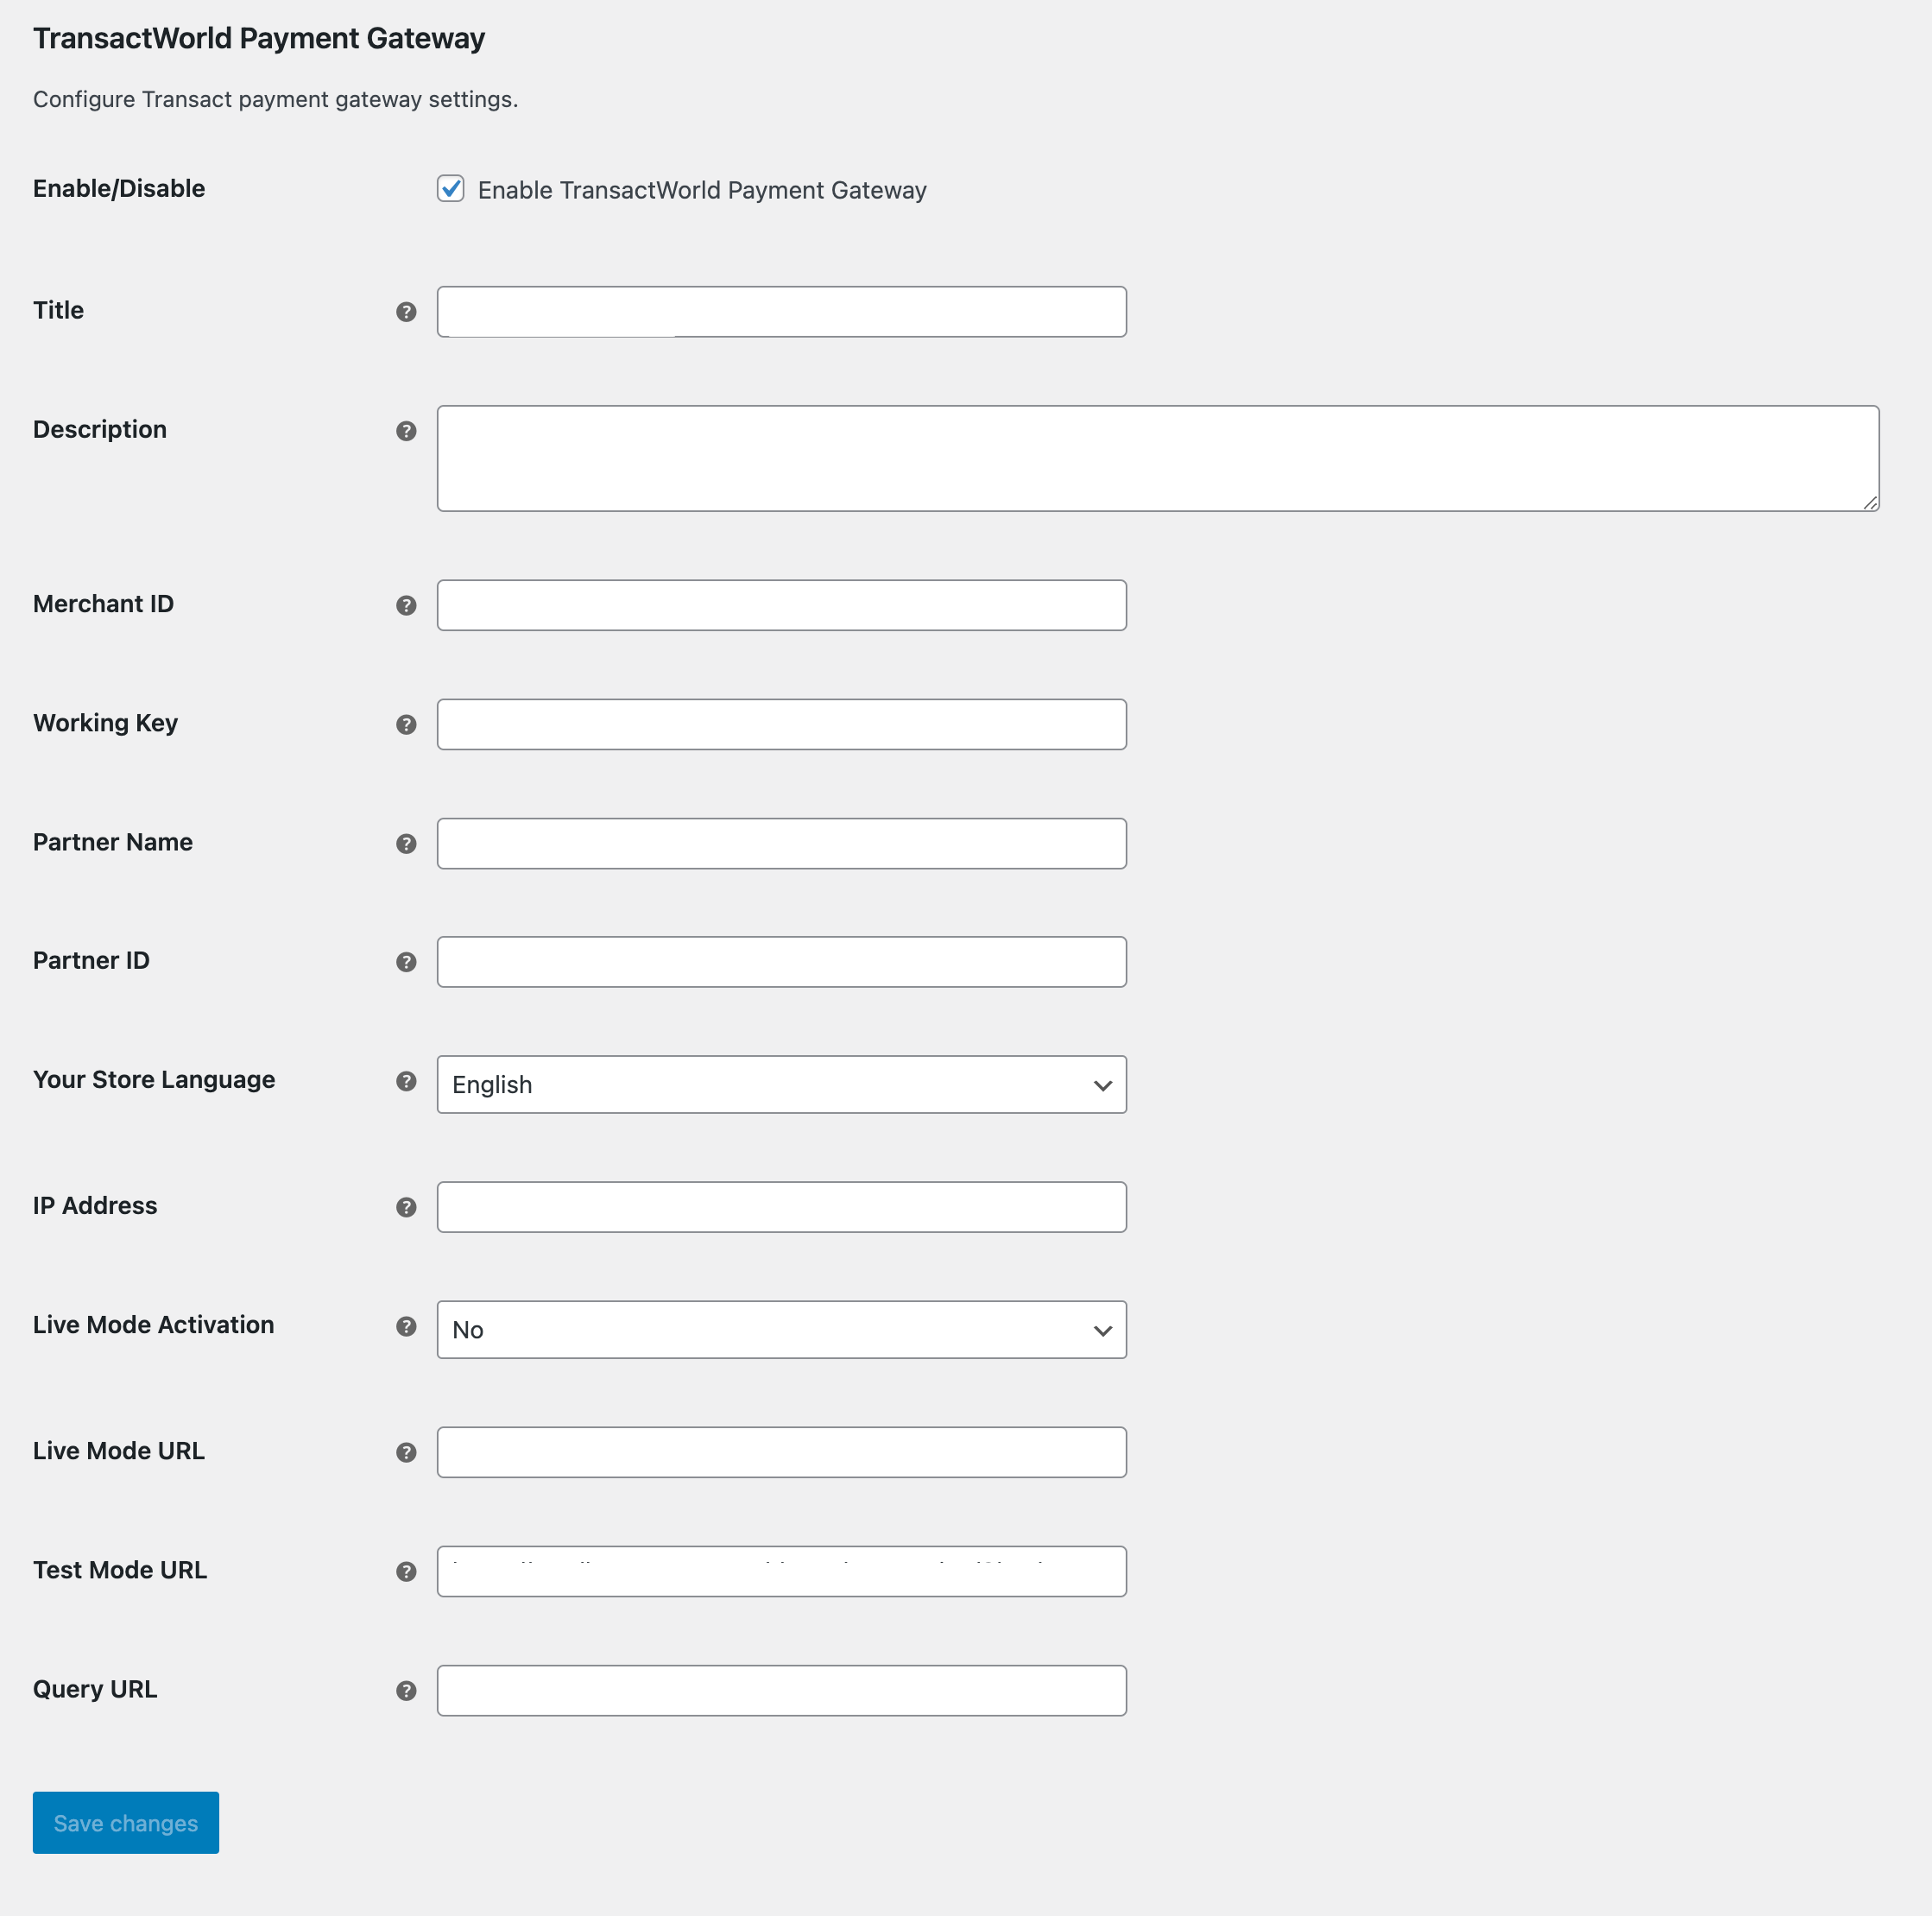Click the Merchant ID help tooltip icon

(x=406, y=605)
